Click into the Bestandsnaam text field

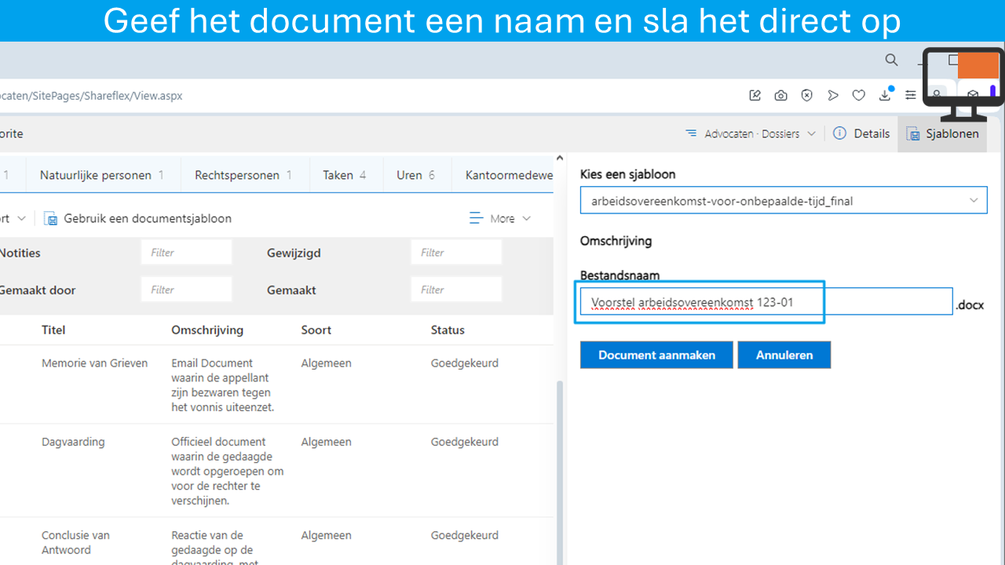pos(766,301)
